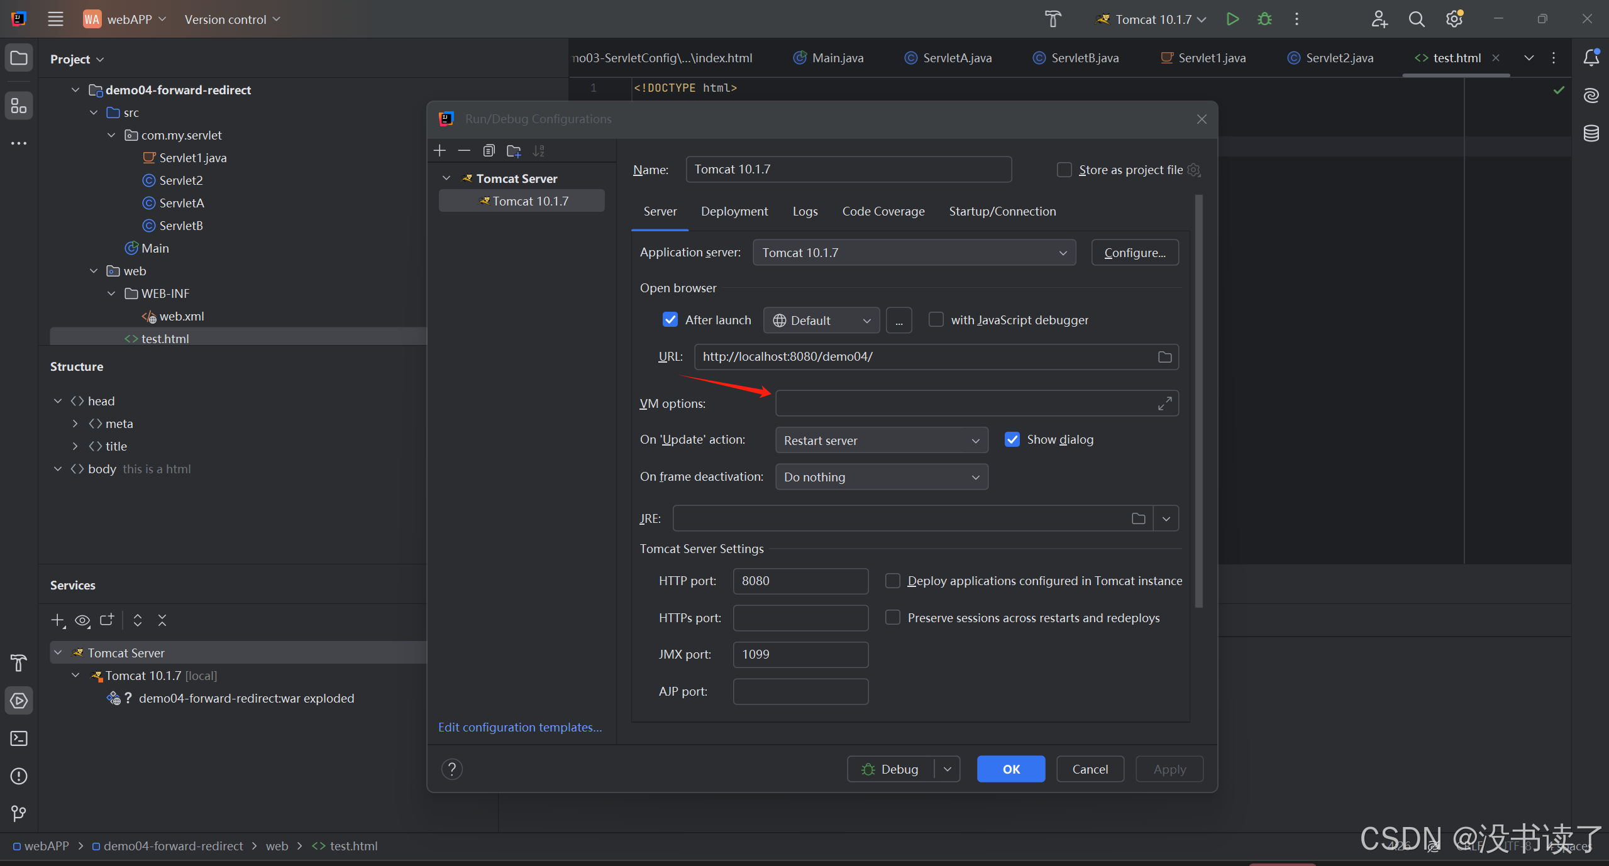Image resolution: width=1609 pixels, height=866 pixels.
Task: Open Build tool window hammer icon on left sidebar
Action: click(19, 662)
